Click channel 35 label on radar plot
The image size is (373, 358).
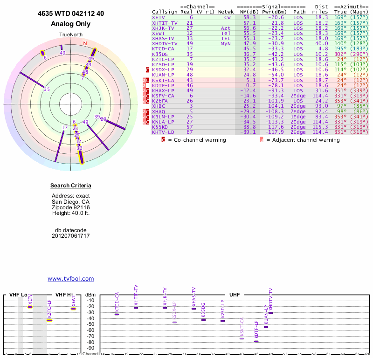(47, 89)
